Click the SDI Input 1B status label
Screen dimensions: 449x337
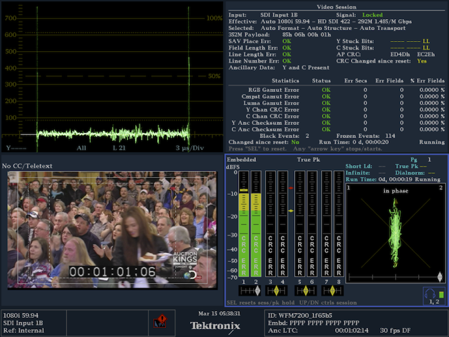pyautogui.click(x=23, y=322)
